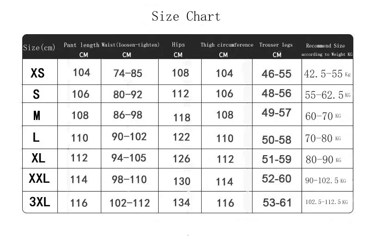Select the 50-58 trouser legs value

pyautogui.click(x=277, y=139)
